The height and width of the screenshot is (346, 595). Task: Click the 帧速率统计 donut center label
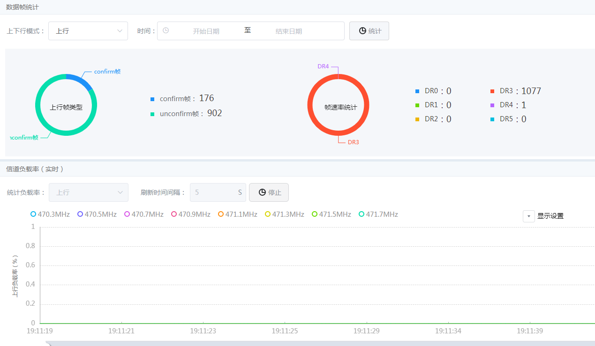[341, 107]
